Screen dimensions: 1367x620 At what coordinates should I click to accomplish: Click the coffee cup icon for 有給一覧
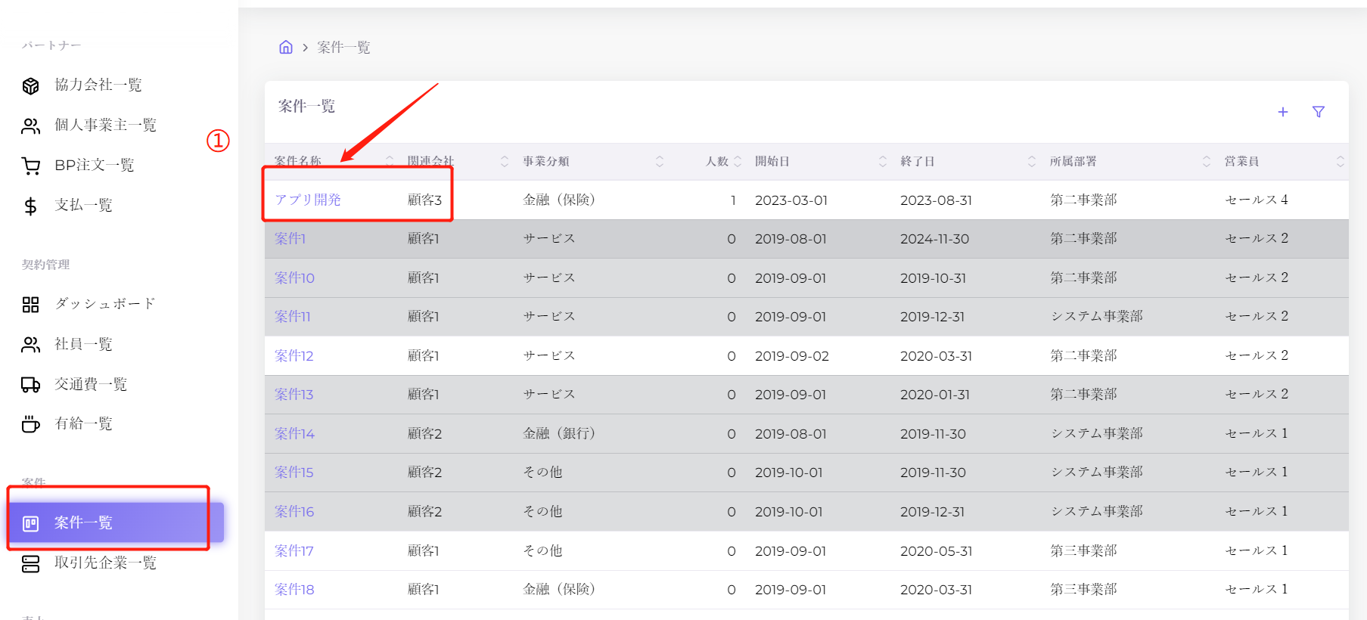(30, 424)
